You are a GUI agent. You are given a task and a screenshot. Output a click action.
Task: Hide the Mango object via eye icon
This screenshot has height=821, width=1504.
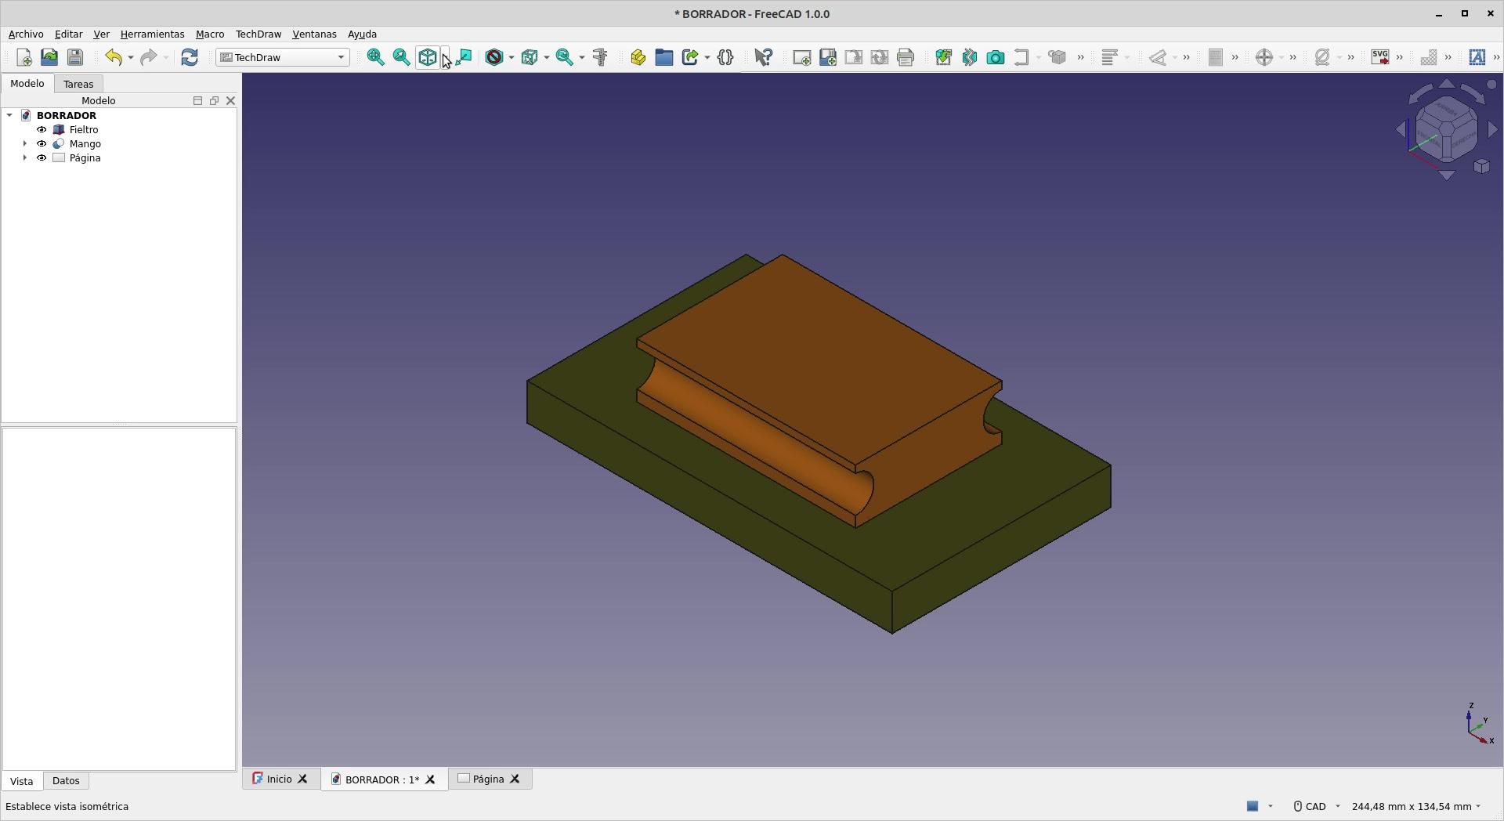click(42, 144)
